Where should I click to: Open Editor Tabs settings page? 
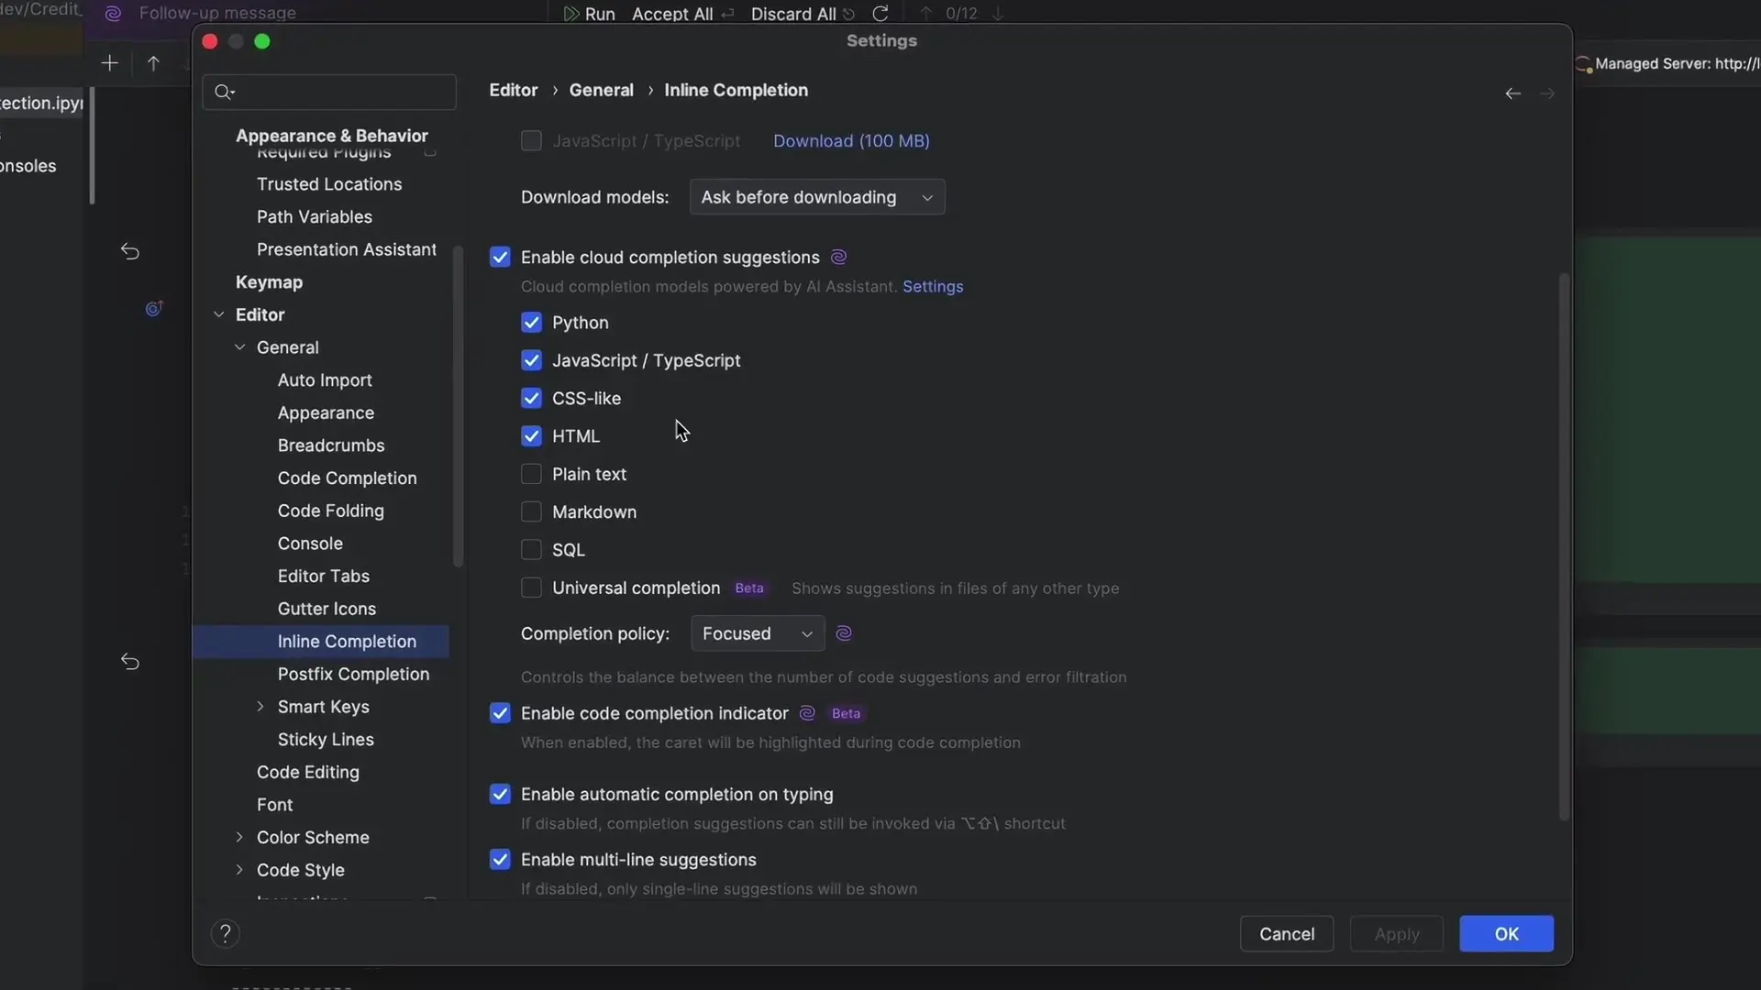[324, 577]
